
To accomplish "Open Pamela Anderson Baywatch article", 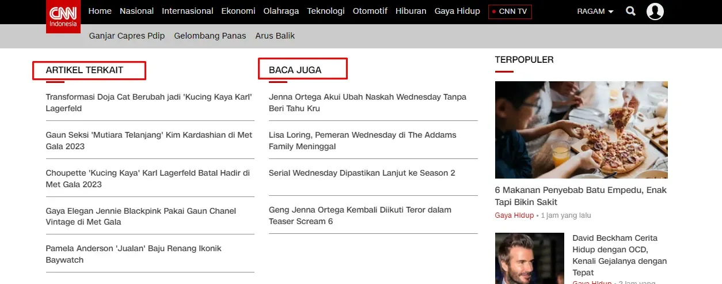I will click(134, 254).
